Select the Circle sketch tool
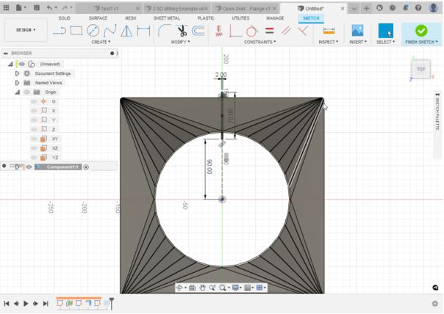The width and height of the screenshot is (444, 314). pyautogui.click(x=93, y=31)
